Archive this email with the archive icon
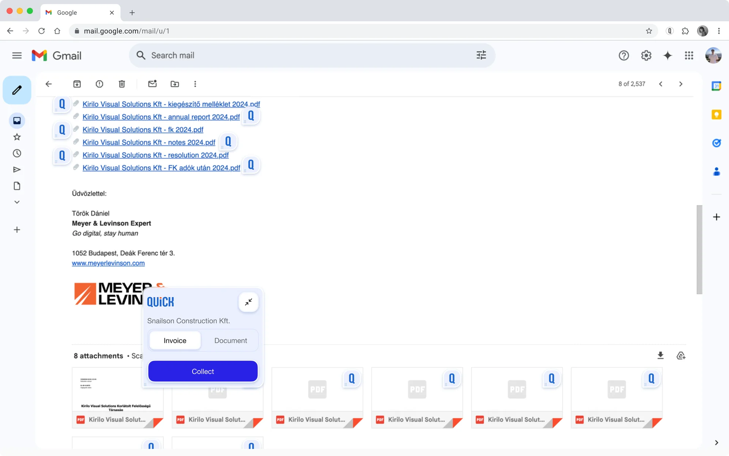Viewport: 729px width, 456px height. (77, 84)
